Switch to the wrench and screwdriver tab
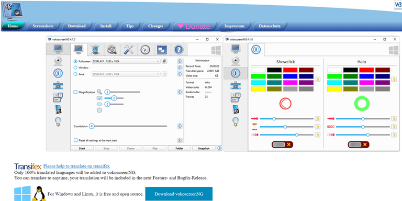Screen dimensions: 402x201 (128, 50)
